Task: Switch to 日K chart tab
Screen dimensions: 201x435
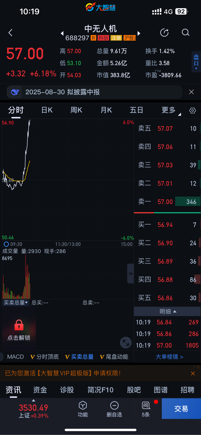Action: (x=47, y=110)
